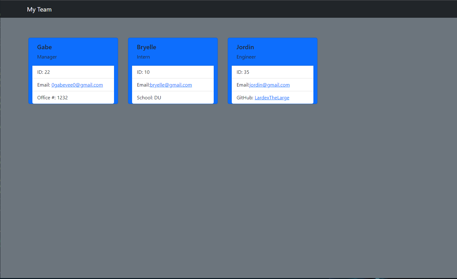This screenshot has width=457, height=279.
Task: Click the My Team navbar brand
Action: pyautogui.click(x=39, y=9)
